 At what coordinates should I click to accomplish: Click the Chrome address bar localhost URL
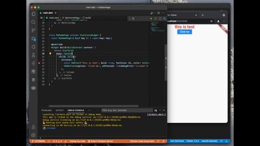coord(177,21)
